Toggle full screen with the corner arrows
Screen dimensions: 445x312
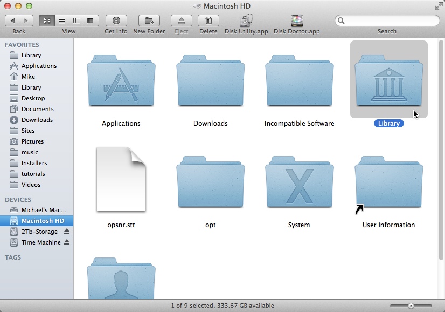pos(439,6)
